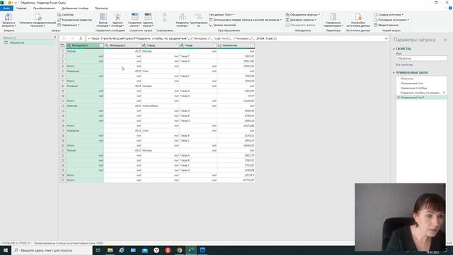
Task: Click sort descending icon in ribbon
Action: 165,20
